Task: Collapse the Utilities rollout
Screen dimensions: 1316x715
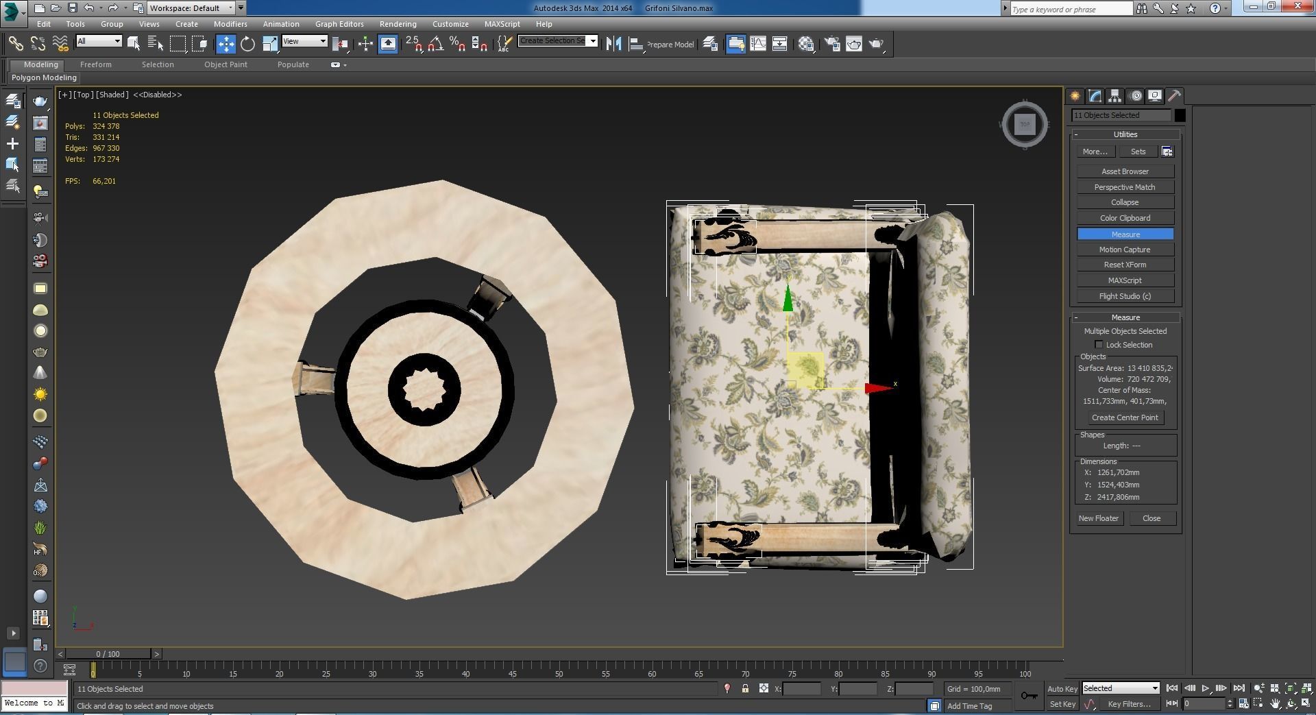Action: 1125,134
